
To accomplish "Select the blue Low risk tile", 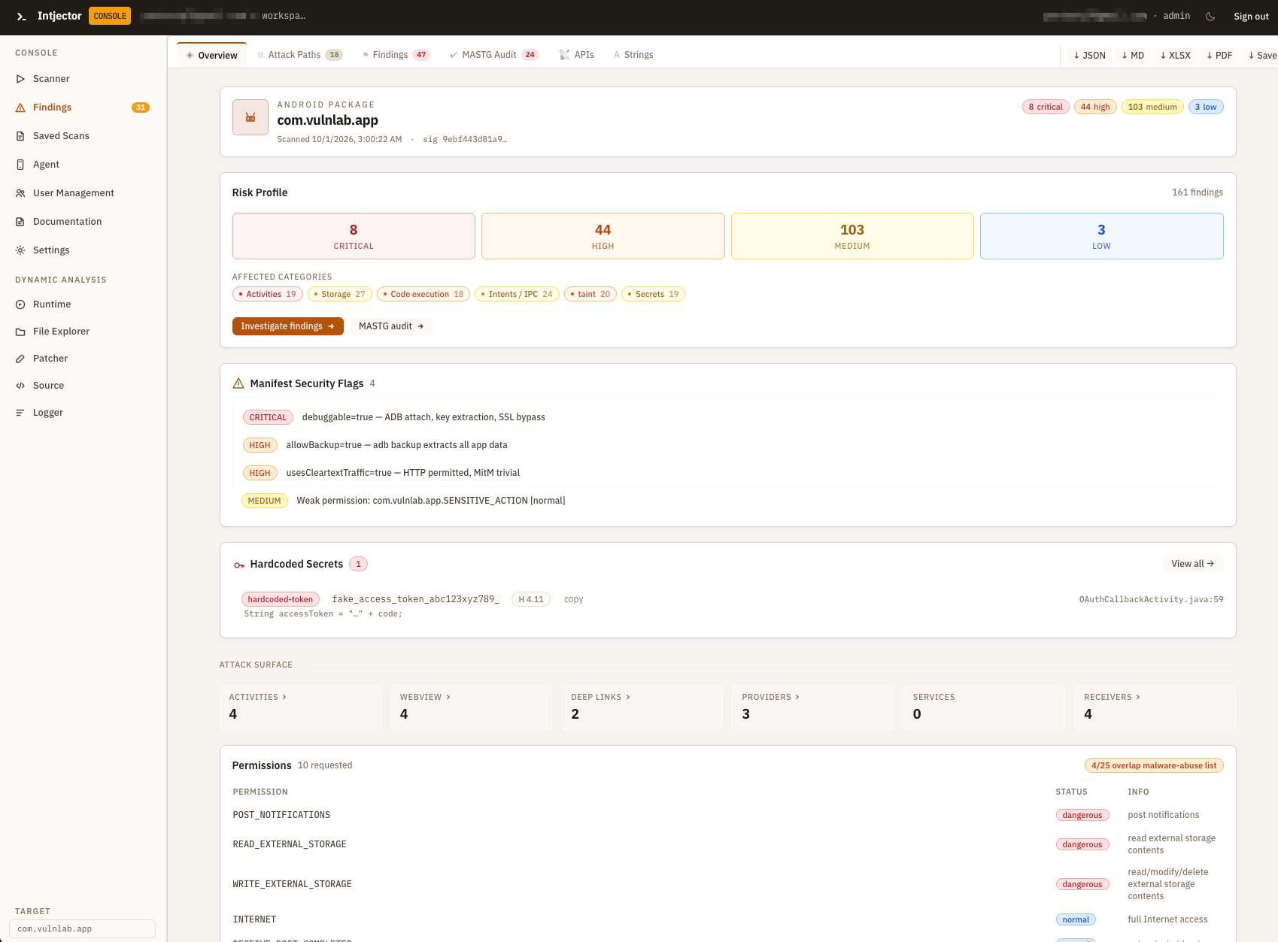I will 1102,236.
